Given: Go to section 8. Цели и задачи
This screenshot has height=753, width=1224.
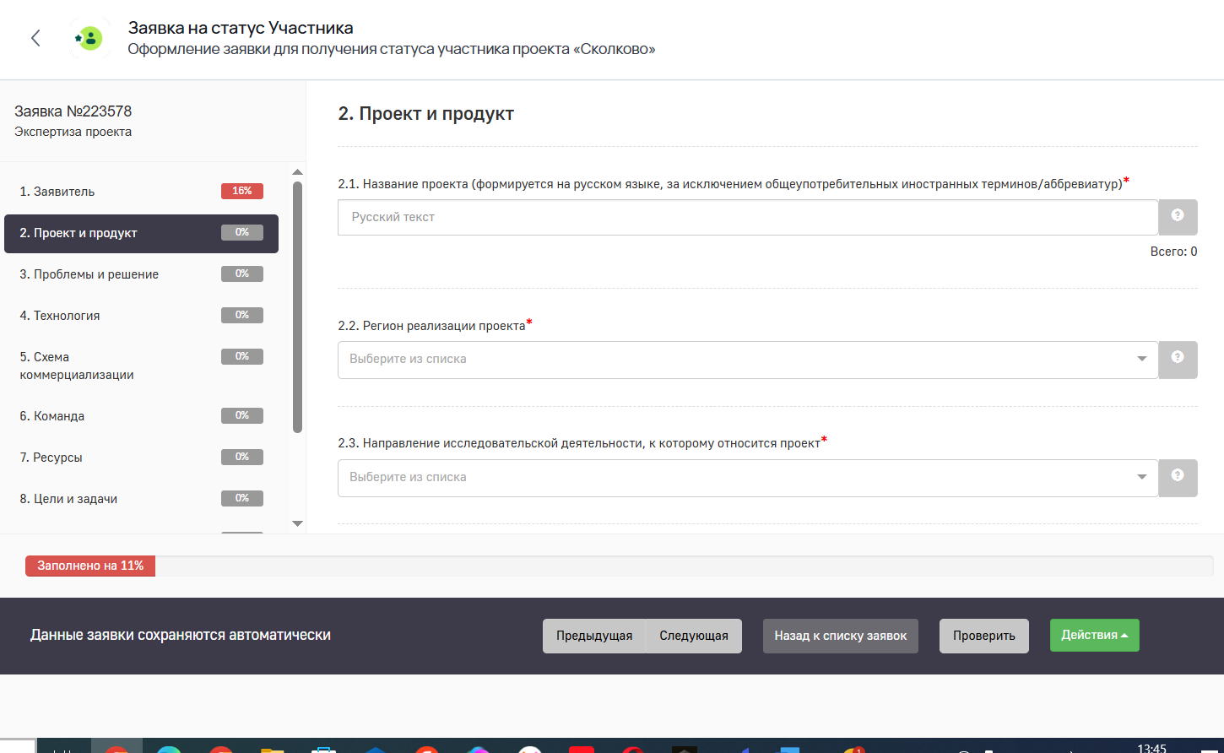Looking at the screenshot, I should [x=141, y=499].
